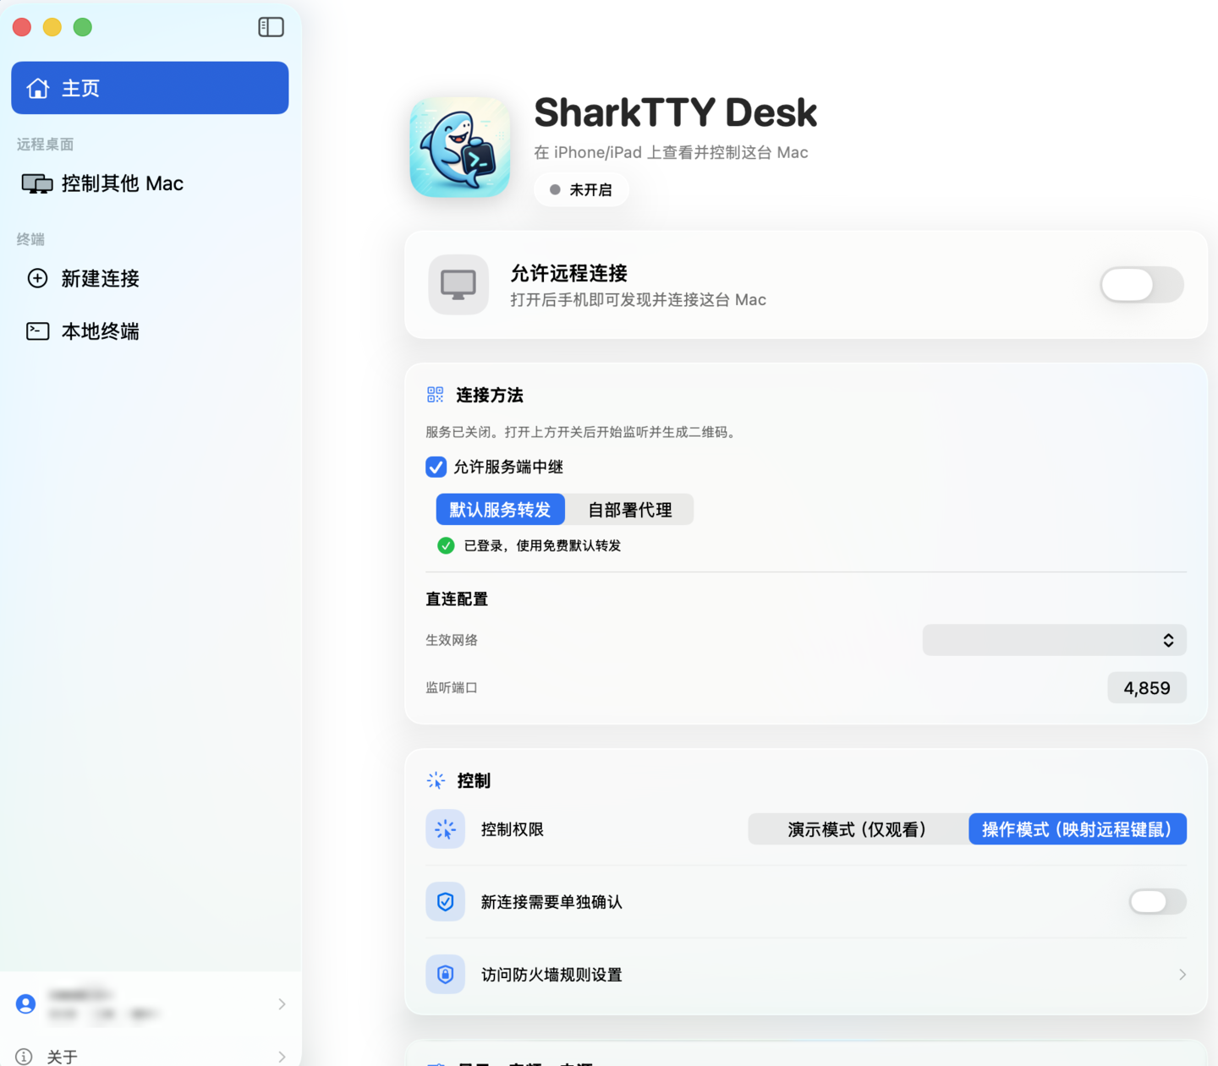This screenshot has width=1218, height=1066.
Task: Click the user account avatar icon
Action: tap(26, 1003)
